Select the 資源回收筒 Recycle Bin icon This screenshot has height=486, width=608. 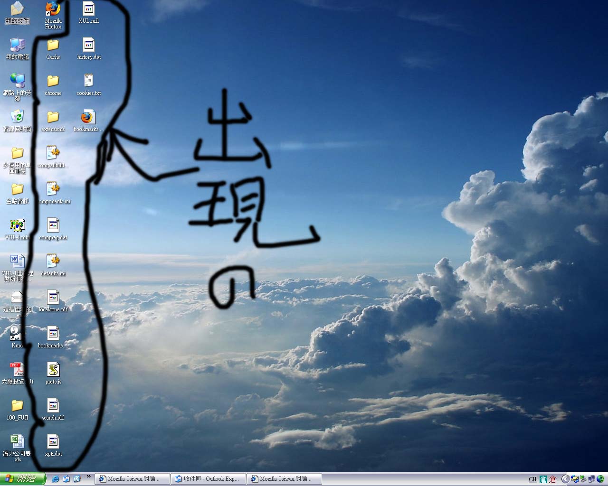(17, 121)
